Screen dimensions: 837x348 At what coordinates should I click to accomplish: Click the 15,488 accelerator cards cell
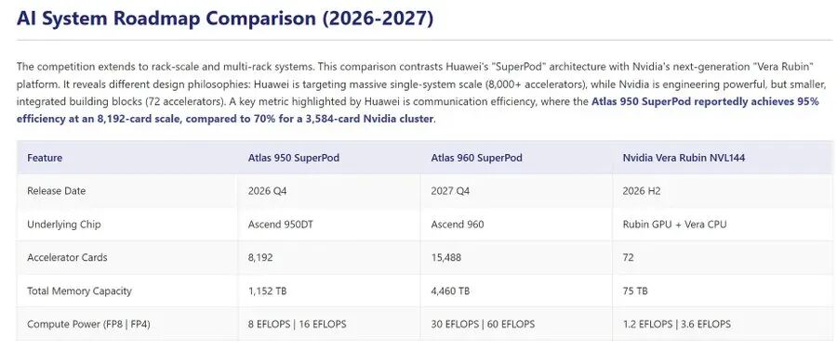click(x=446, y=257)
